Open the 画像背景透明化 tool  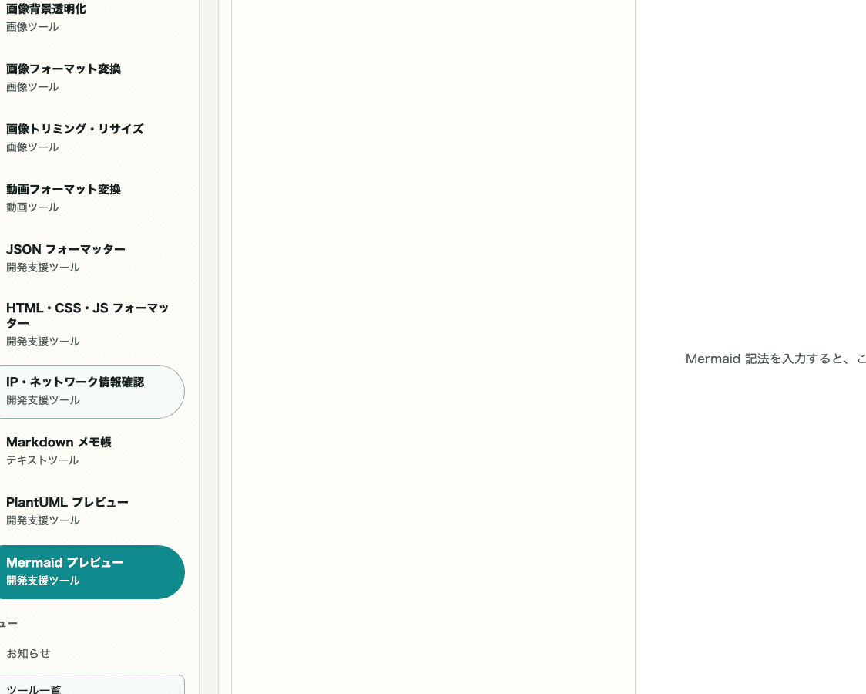[x=45, y=8]
